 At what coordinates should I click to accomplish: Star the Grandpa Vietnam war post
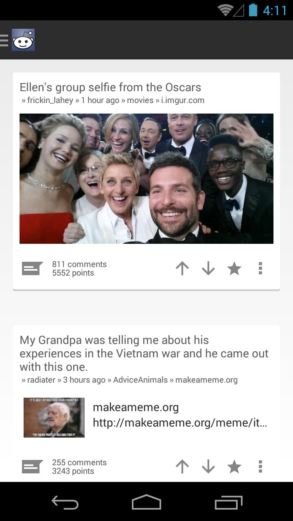234,466
